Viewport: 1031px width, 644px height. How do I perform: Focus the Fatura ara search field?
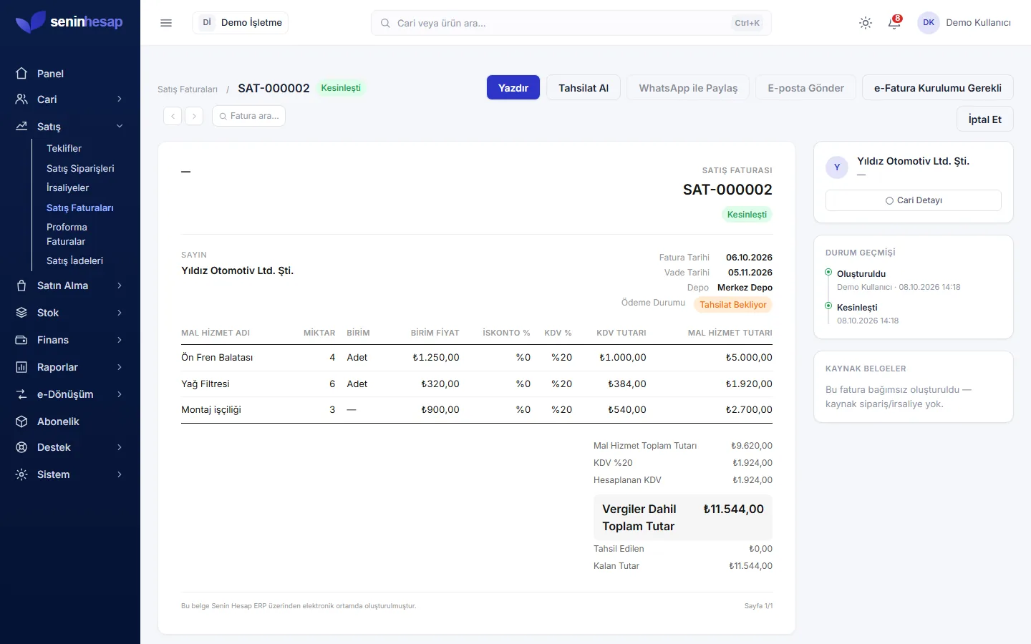pos(248,116)
